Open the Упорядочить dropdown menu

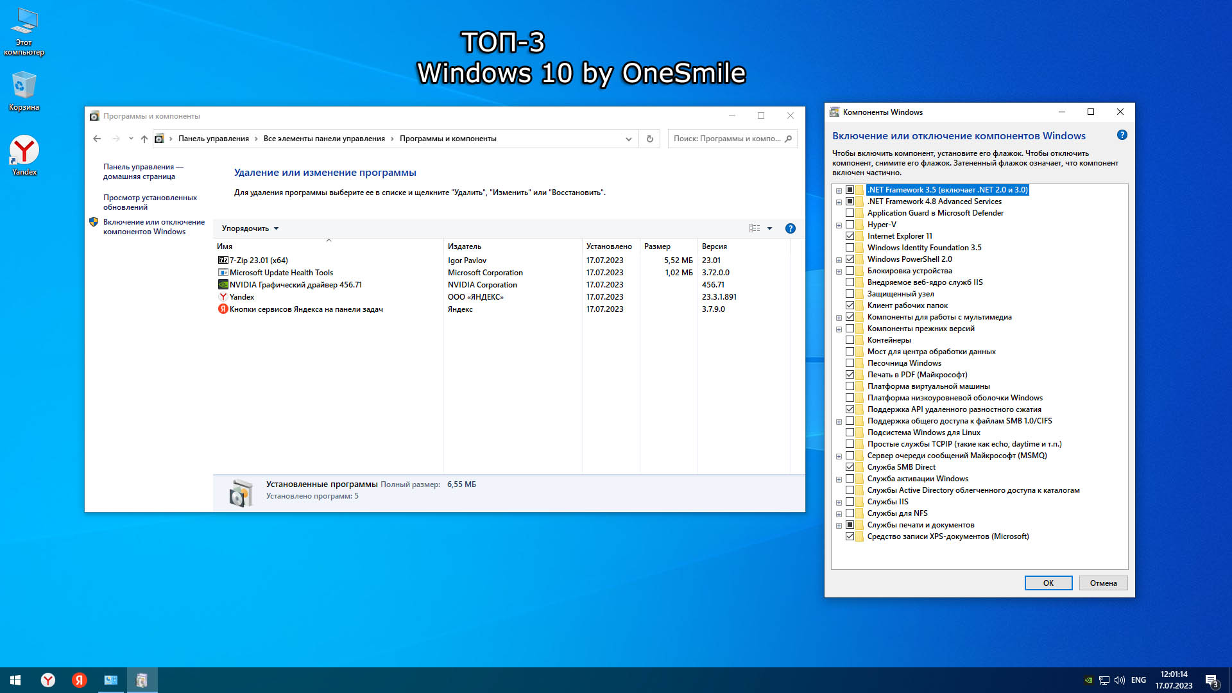point(250,228)
